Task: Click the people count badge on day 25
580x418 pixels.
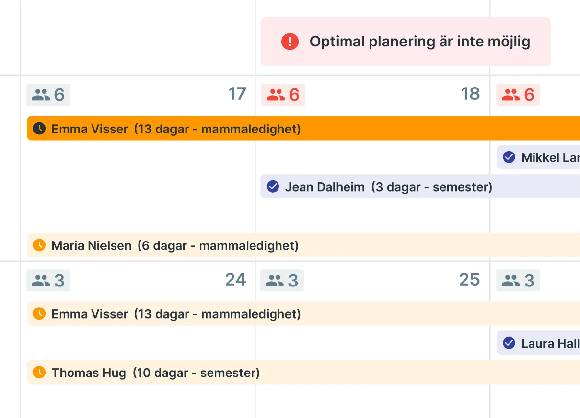Action: (282, 281)
